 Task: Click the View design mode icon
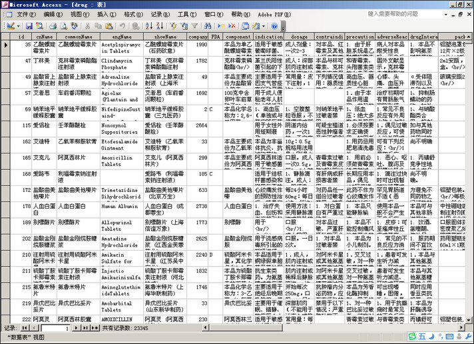[10, 26]
